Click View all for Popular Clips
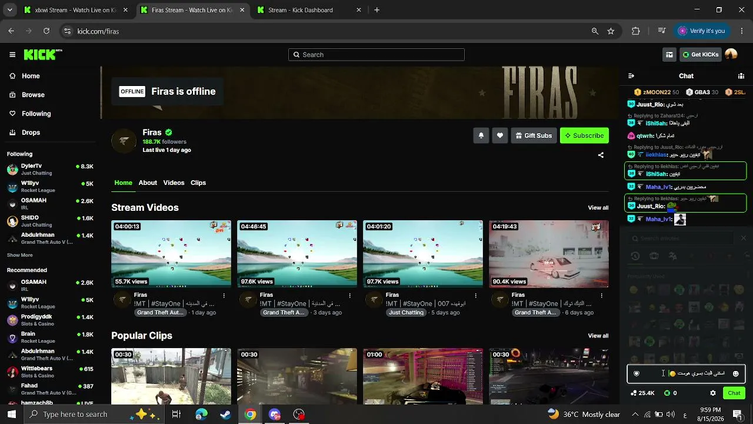The height and width of the screenshot is (424, 753). coord(598,336)
